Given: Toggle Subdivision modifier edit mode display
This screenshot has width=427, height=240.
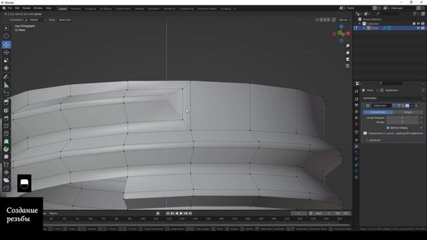Looking at the screenshot, I should (398, 105).
